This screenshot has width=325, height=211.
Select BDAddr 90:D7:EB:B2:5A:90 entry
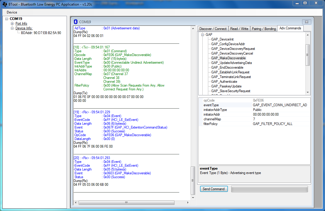[41, 33]
